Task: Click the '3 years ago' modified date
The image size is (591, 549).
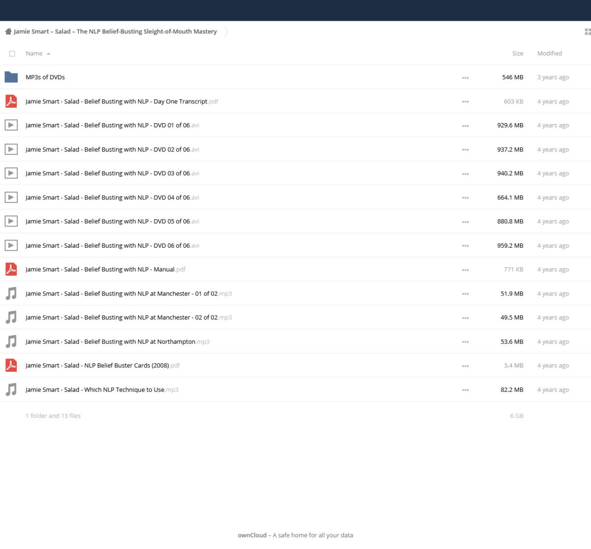Action: pyautogui.click(x=553, y=77)
